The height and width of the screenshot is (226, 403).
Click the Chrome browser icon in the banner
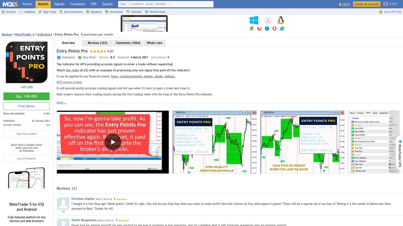[252, 29]
